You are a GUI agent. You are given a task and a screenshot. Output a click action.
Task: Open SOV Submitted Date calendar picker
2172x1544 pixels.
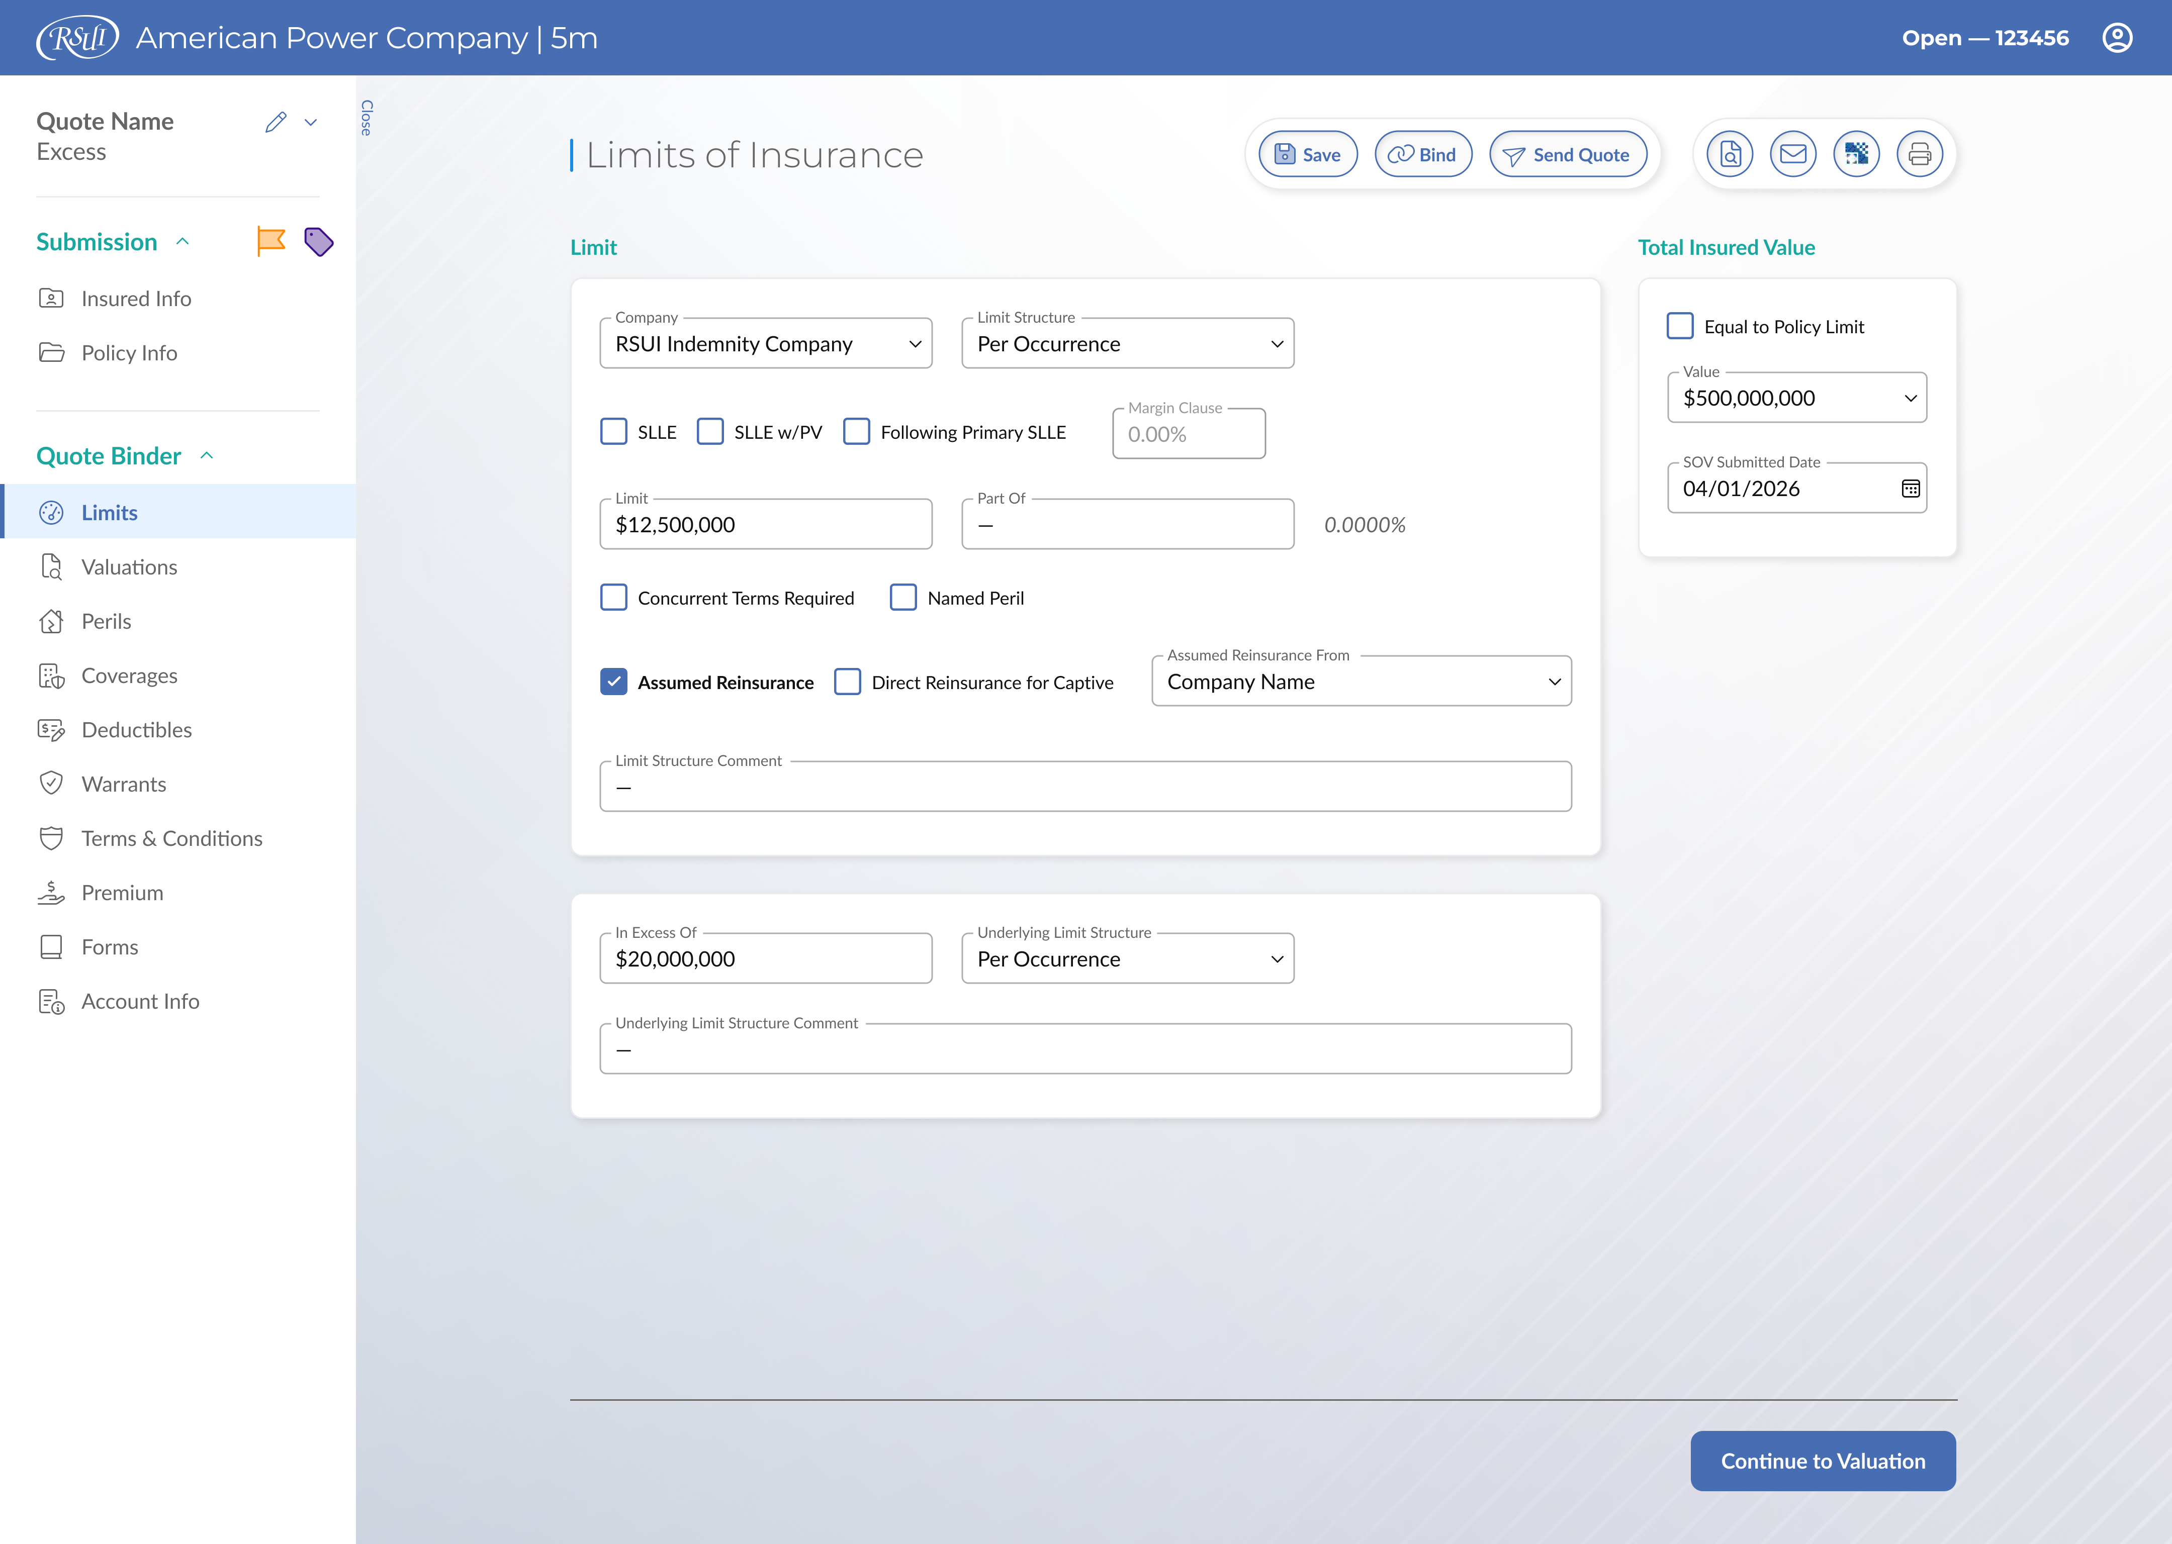1911,489
